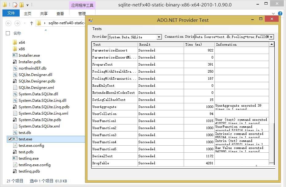Image resolution: width=286 pixels, height=187 pixels.
Task: Open the x64 folder icon
Action: coord(15,42)
